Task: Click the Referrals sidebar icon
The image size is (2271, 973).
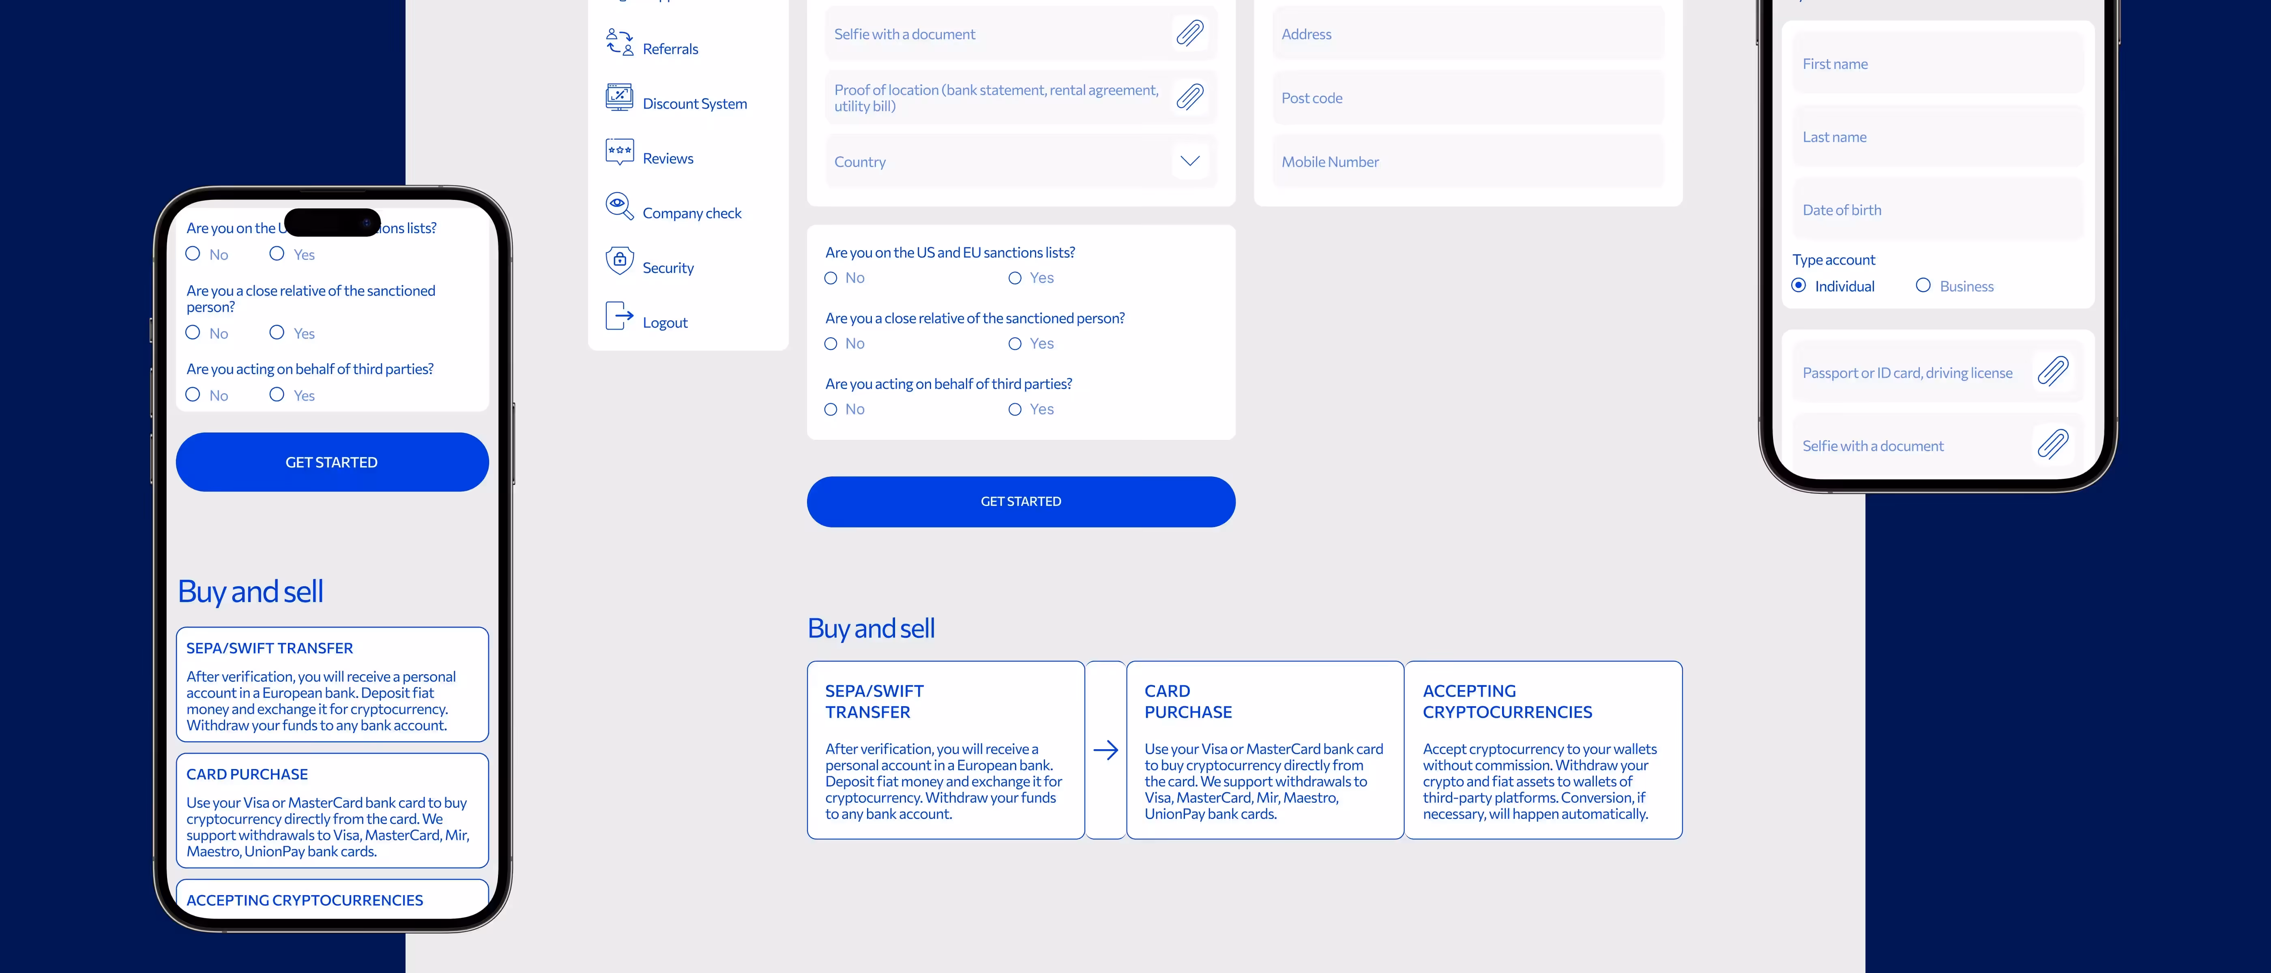Action: (620, 42)
